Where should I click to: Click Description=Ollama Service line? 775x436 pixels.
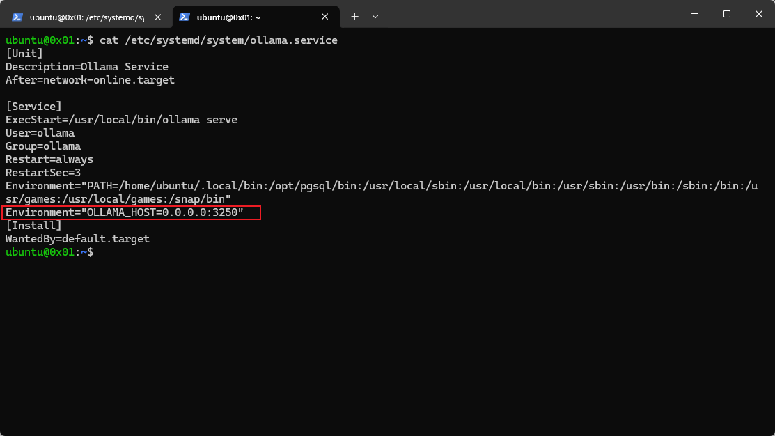[87, 67]
